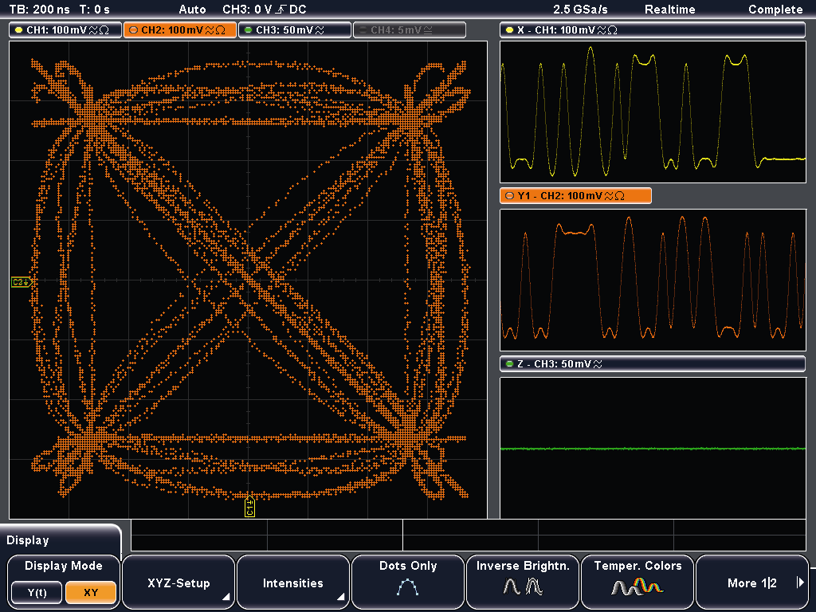Click the Y1 - CH2 waveform header
The width and height of the screenshot is (816, 612).
pyautogui.click(x=575, y=196)
